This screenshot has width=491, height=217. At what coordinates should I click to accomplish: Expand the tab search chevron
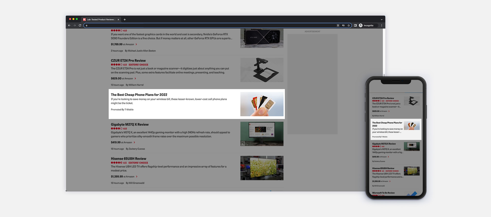tap(382, 19)
